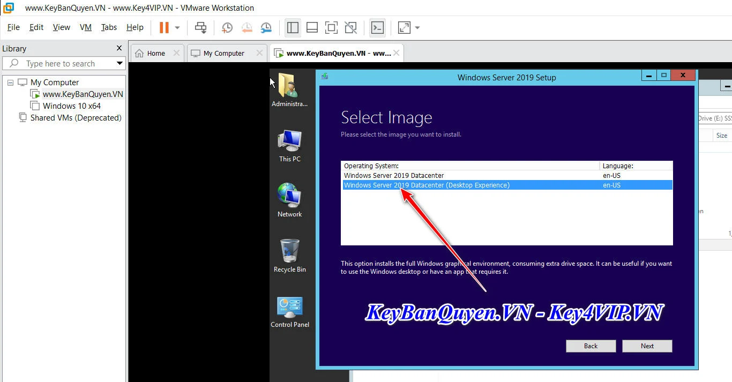Close the My Computer tab
Viewport: 732px width, 382px height.
(x=259, y=53)
